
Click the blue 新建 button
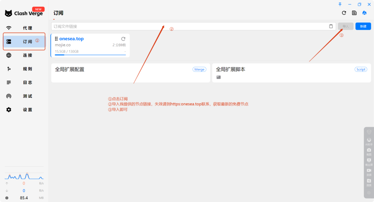tap(363, 26)
